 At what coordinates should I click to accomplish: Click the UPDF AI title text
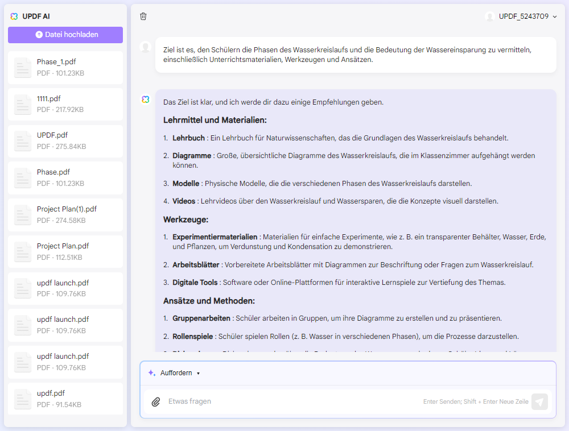(36, 16)
